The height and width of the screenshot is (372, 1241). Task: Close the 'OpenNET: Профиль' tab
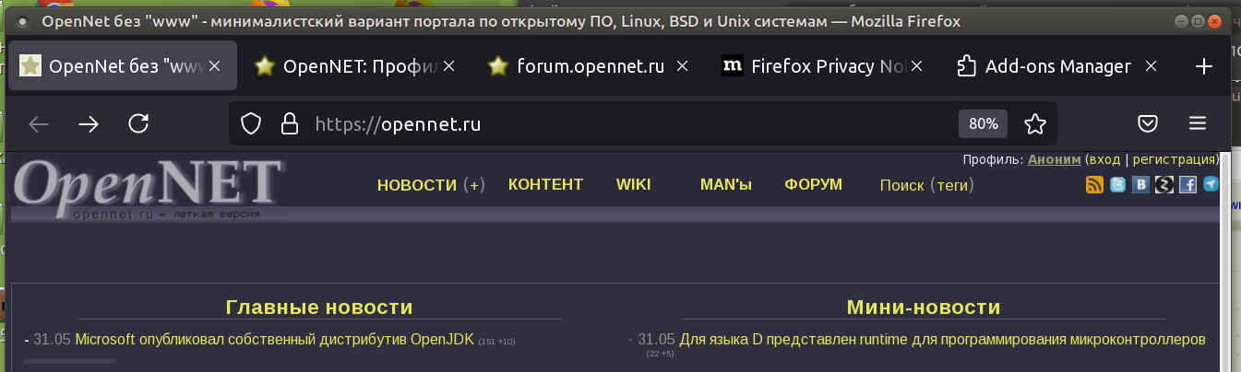pyautogui.click(x=448, y=66)
